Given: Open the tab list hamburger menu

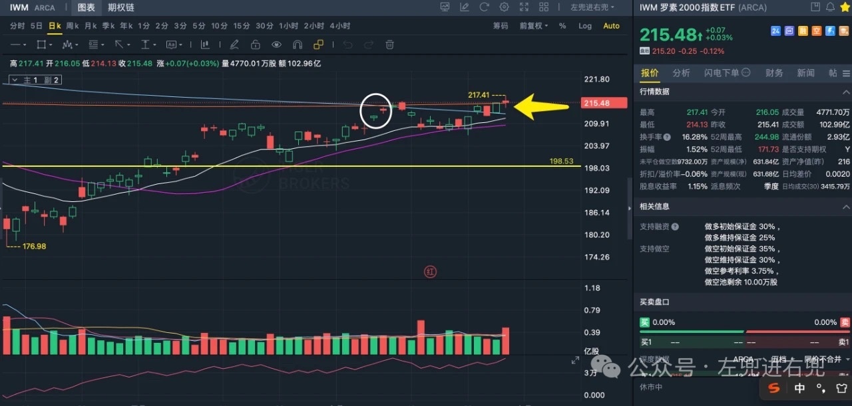Looking at the screenshot, I should [x=846, y=73].
